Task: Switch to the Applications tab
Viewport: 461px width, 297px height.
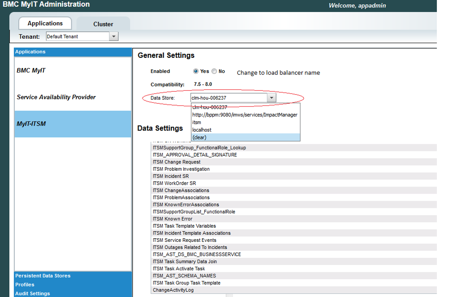Action: pos(45,24)
